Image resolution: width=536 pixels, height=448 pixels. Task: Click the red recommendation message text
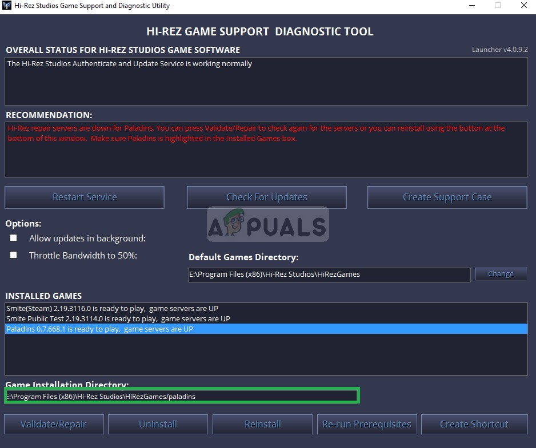coord(256,133)
